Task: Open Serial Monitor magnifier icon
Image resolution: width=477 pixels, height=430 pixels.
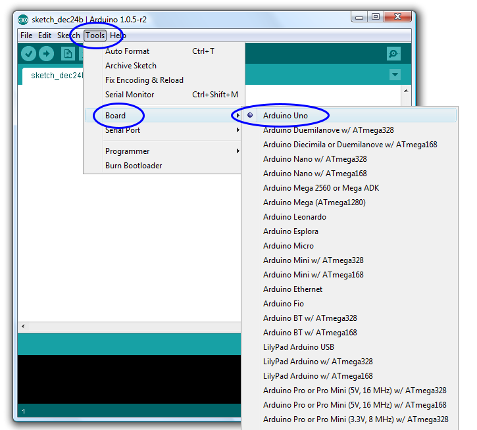Action: coord(393,54)
